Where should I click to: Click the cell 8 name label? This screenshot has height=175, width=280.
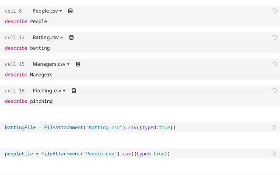coord(13,11)
